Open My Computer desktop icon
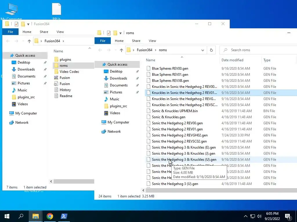Image resolution: width=297 pixels, height=222 pixels. coord(11,11)
